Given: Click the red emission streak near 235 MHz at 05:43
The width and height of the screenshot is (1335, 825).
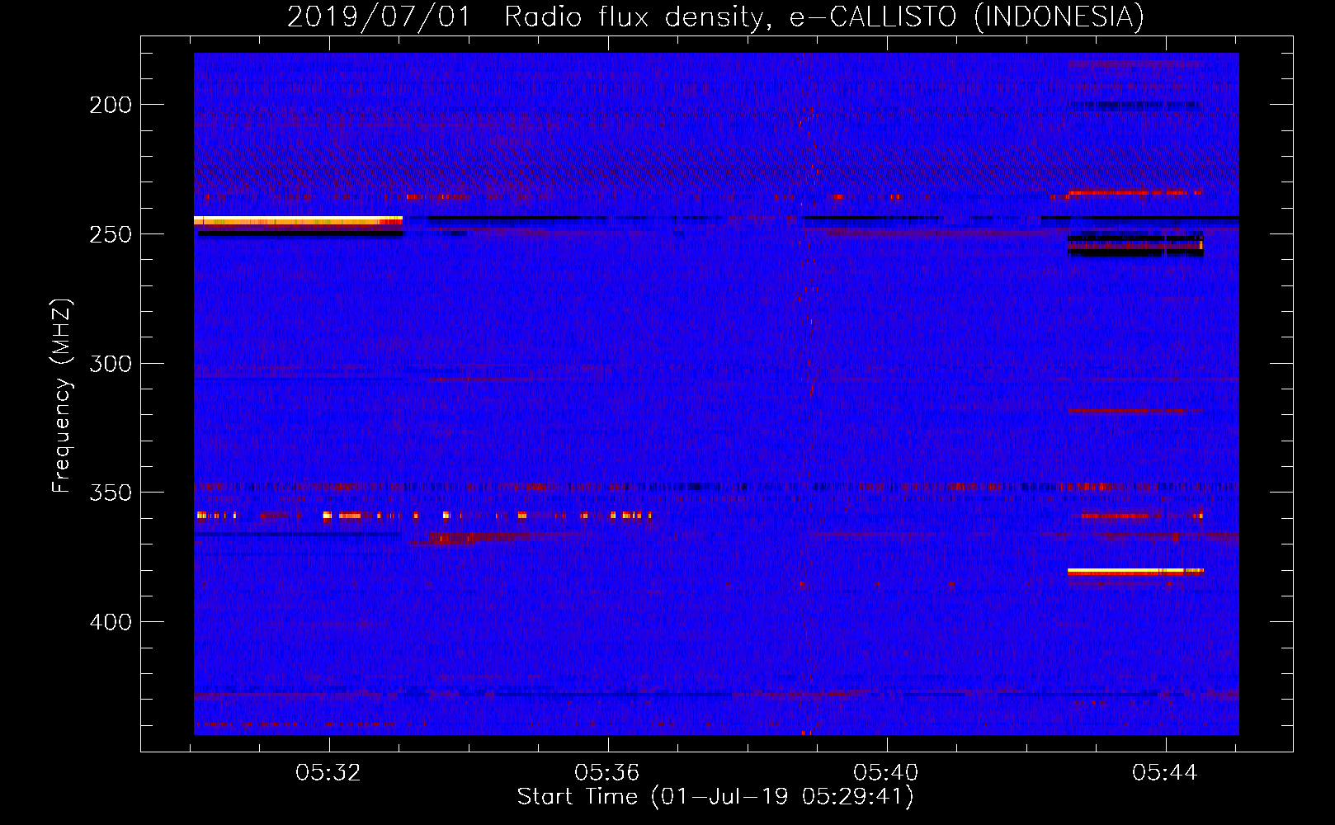Looking at the screenshot, I should (x=1134, y=193).
